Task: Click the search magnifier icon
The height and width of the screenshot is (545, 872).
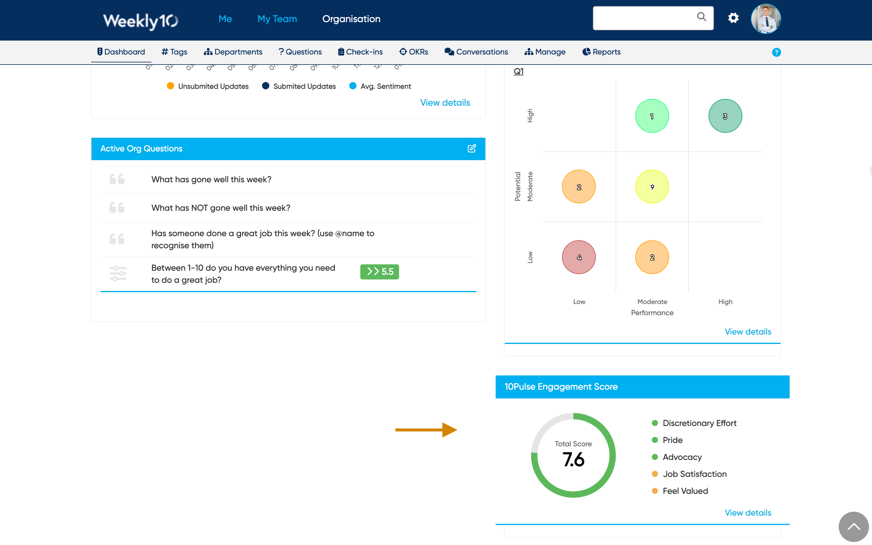Action: pyautogui.click(x=701, y=17)
